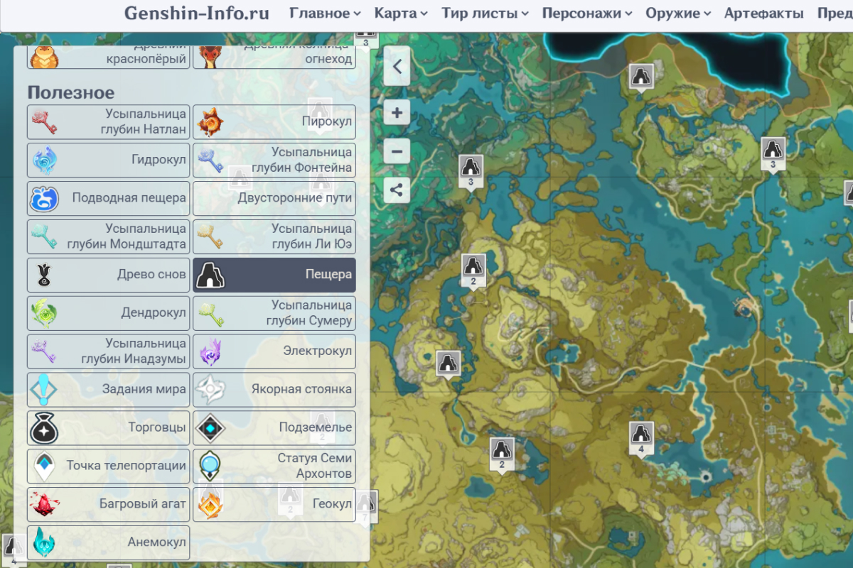Expand the Карта dropdown menu
The height and width of the screenshot is (568, 853).
click(401, 13)
